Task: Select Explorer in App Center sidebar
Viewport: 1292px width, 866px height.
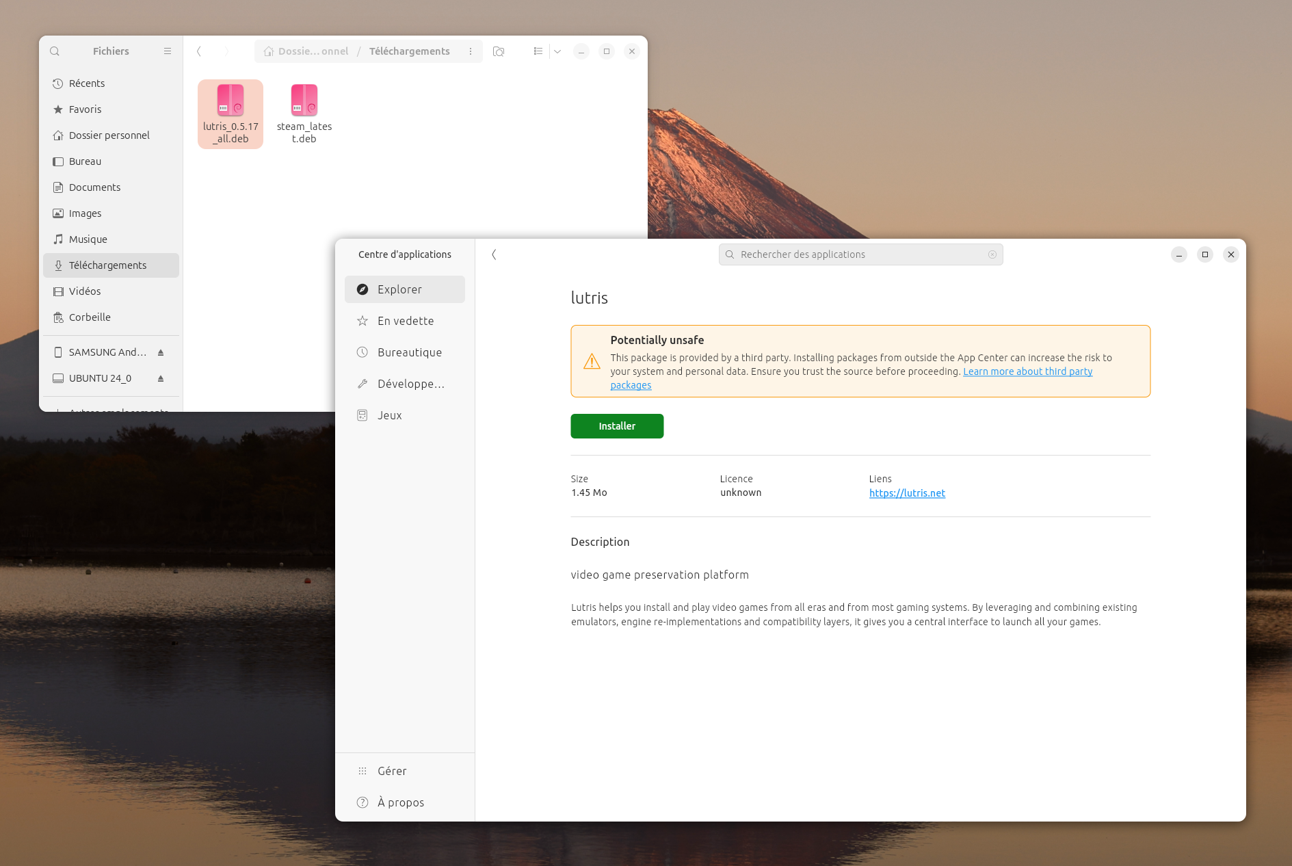Action: (x=405, y=289)
